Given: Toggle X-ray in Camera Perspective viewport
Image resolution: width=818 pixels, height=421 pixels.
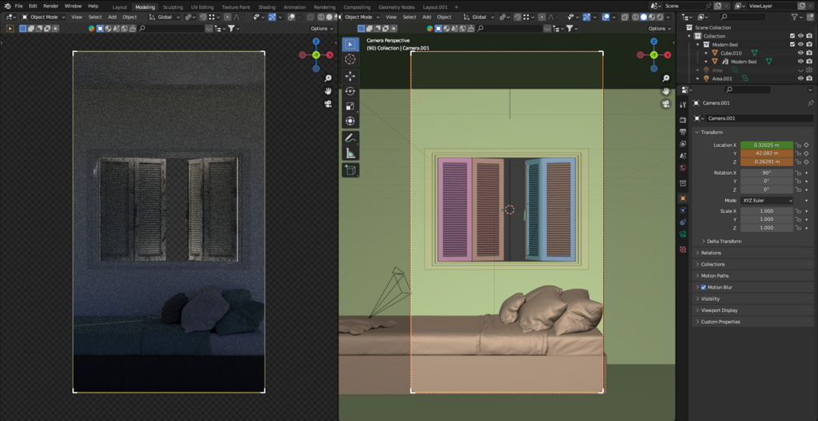Looking at the screenshot, I should pos(624,17).
